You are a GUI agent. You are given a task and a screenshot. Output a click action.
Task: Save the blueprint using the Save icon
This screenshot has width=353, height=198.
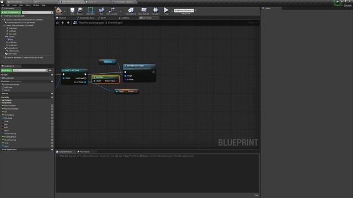pyautogui.click(x=72, y=10)
